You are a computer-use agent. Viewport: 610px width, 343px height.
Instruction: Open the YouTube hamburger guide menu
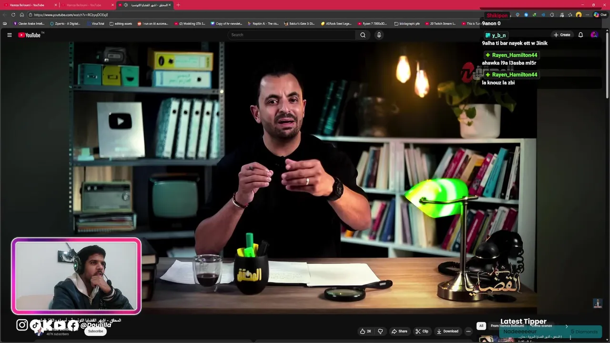tap(9, 35)
